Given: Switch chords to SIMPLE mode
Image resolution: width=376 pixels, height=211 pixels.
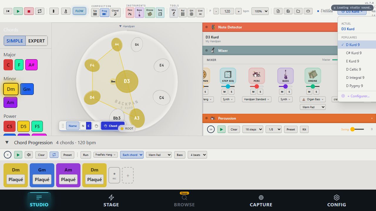Looking at the screenshot, I should coord(15,41).
